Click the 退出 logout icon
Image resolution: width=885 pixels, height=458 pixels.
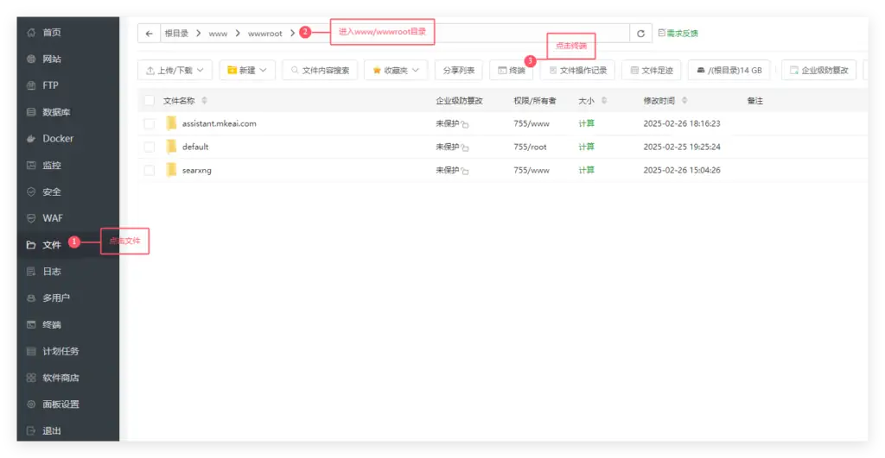point(31,430)
